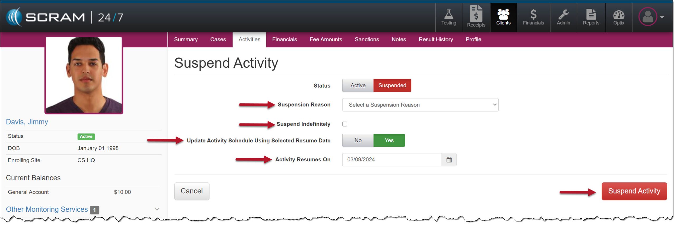Click Jimmy Davis's profile photo
Screen dimensions: 675x226
point(84,75)
